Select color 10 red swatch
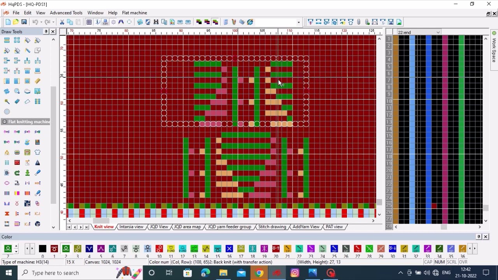The width and height of the screenshot is (498, 280). tap(159, 249)
